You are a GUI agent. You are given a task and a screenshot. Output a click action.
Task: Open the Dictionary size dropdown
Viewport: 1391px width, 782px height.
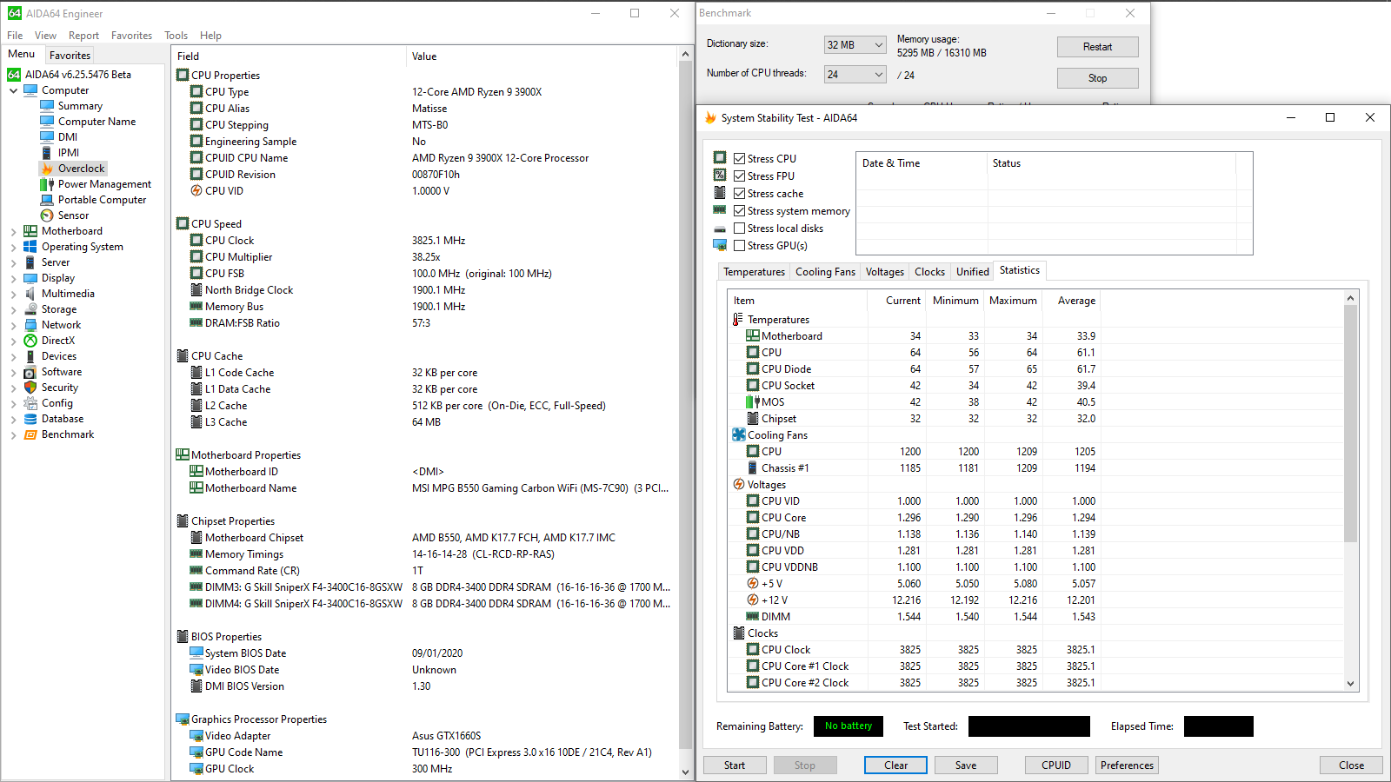point(855,45)
